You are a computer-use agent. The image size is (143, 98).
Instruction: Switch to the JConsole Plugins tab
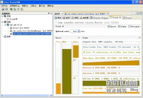point(99,18)
